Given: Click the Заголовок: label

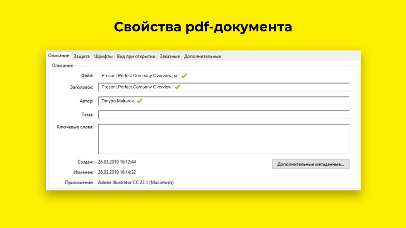Looking at the screenshot, I should 82,87.
